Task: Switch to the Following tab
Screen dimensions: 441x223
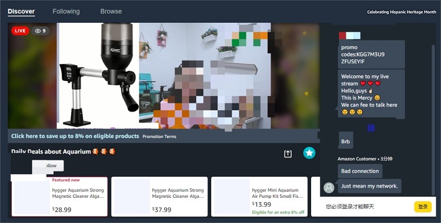Action: tap(66, 12)
